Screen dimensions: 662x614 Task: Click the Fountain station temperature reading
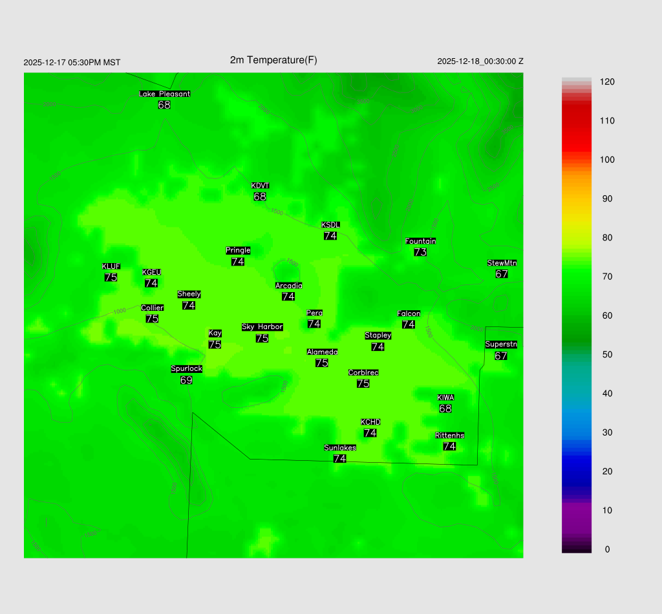pyautogui.click(x=420, y=252)
